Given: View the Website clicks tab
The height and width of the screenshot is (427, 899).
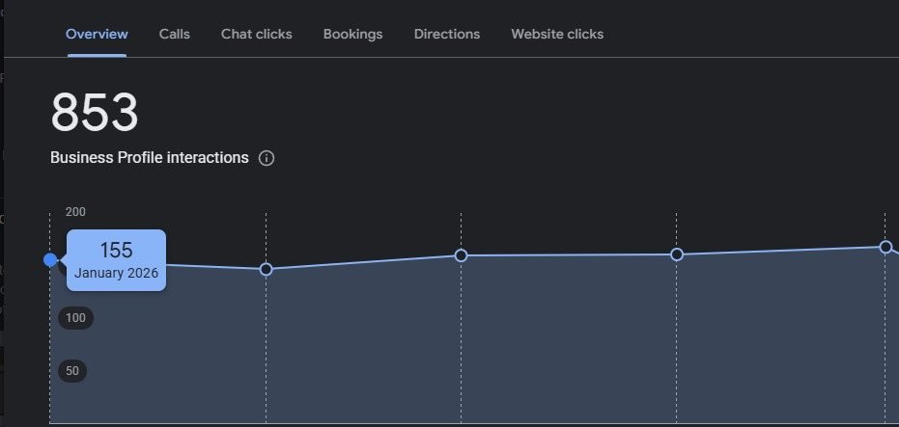Looking at the screenshot, I should pos(557,35).
